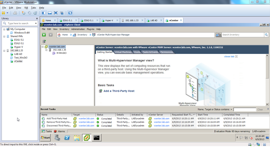This screenshot has width=270, height=148.
Task: Click the VMware pause/suspend toolbar icon
Action: (x=3, y=13)
